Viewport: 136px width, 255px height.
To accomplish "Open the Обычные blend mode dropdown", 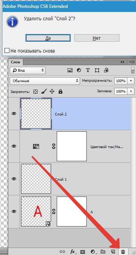I will [45, 81].
